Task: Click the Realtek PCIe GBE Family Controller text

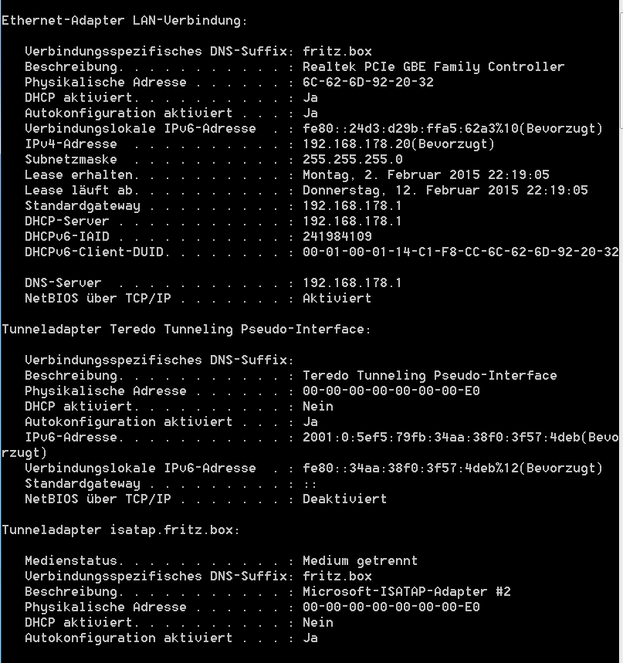Action: coord(434,67)
